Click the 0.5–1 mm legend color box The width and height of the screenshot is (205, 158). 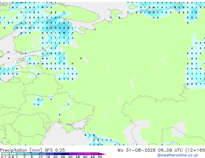pos(13,154)
